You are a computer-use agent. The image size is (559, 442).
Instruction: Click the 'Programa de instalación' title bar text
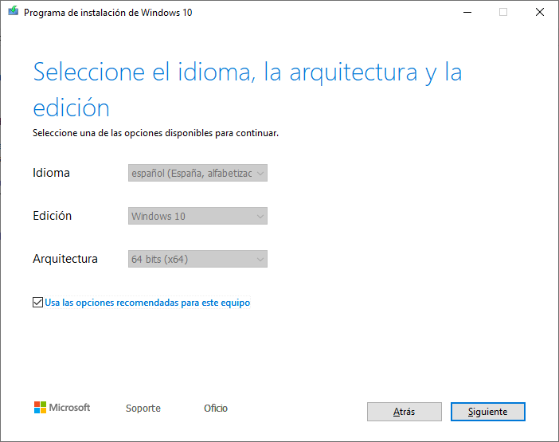pos(107,13)
